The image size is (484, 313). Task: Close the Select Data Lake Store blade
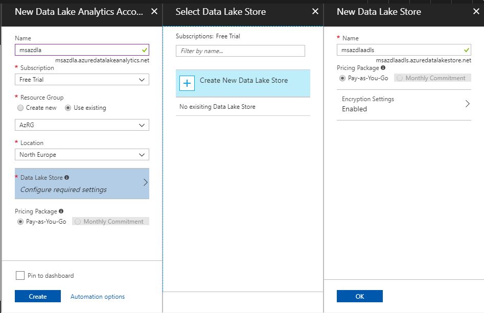(314, 11)
